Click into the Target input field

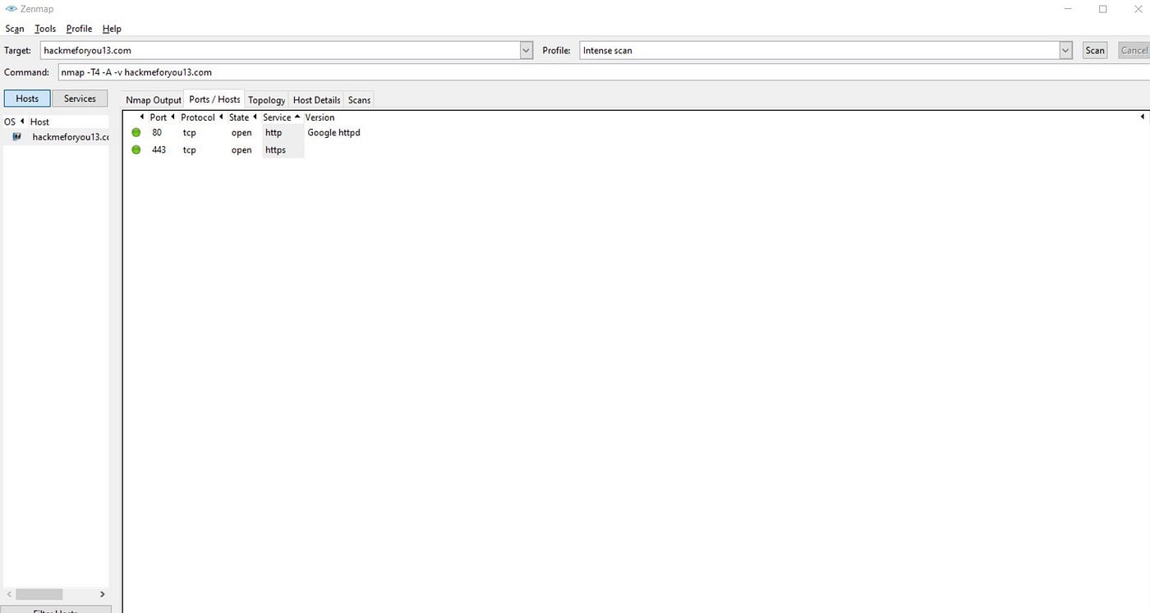tap(280, 50)
